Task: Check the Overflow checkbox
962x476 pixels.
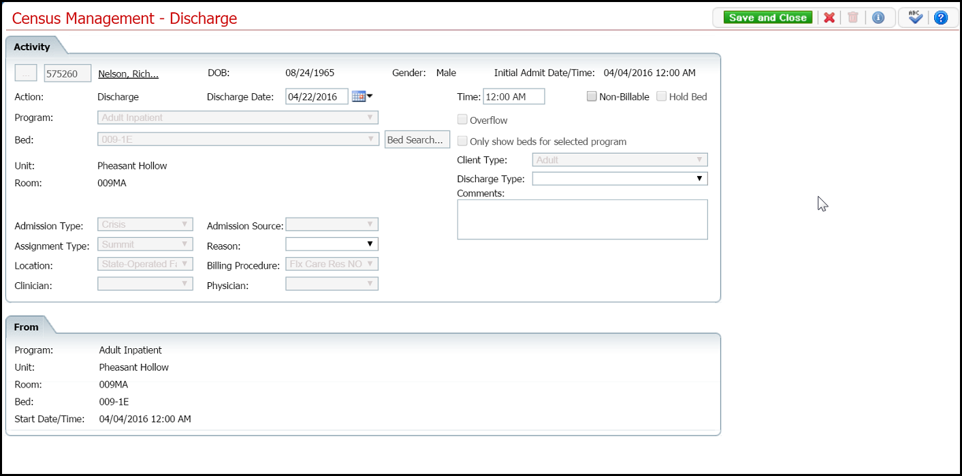Action: pos(462,120)
